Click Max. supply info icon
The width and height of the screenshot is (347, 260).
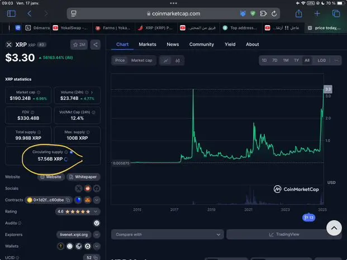coord(88,132)
